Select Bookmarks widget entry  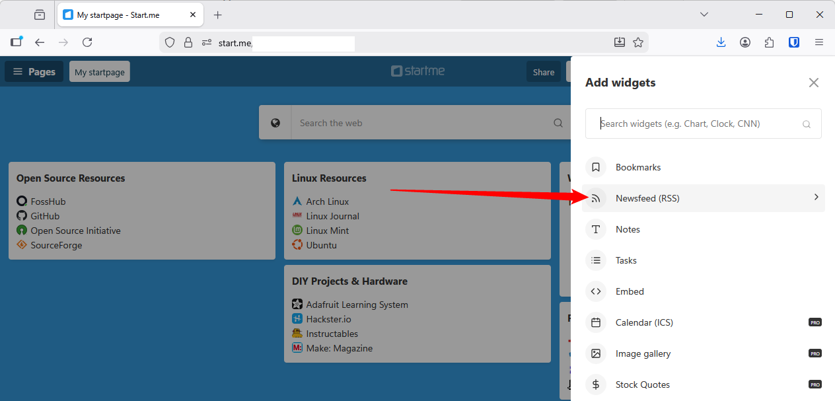tap(704, 167)
